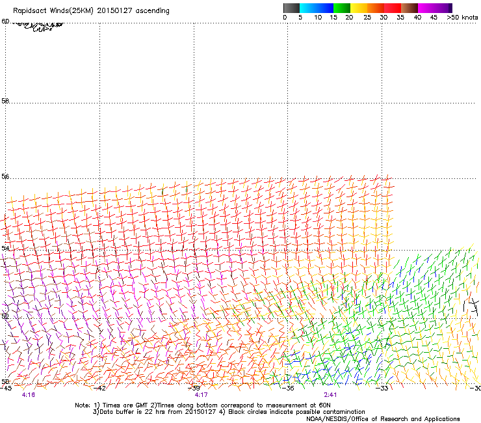Viewport: 481px width, 423px height.
Task: Select the orange 25–30 knots legend swatch
Action: [x=376, y=8]
